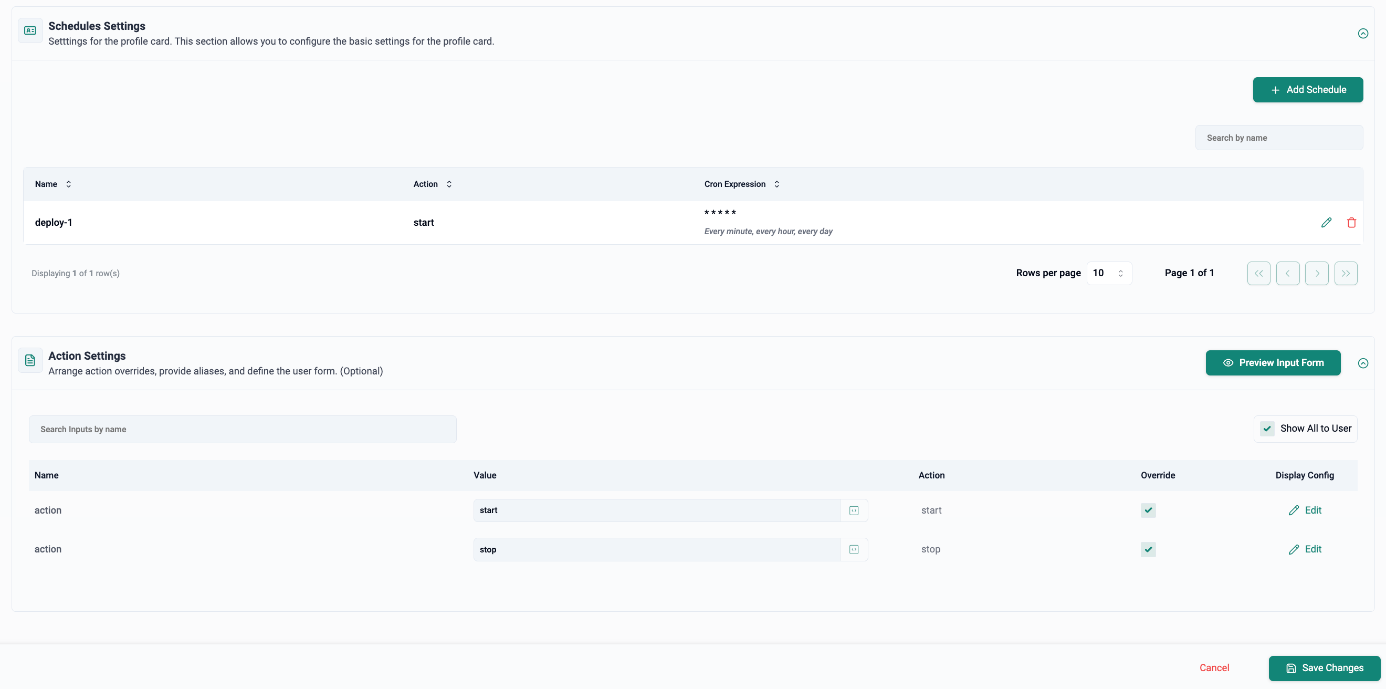Click Add Schedule button
The height and width of the screenshot is (689, 1386).
tap(1307, 90)
